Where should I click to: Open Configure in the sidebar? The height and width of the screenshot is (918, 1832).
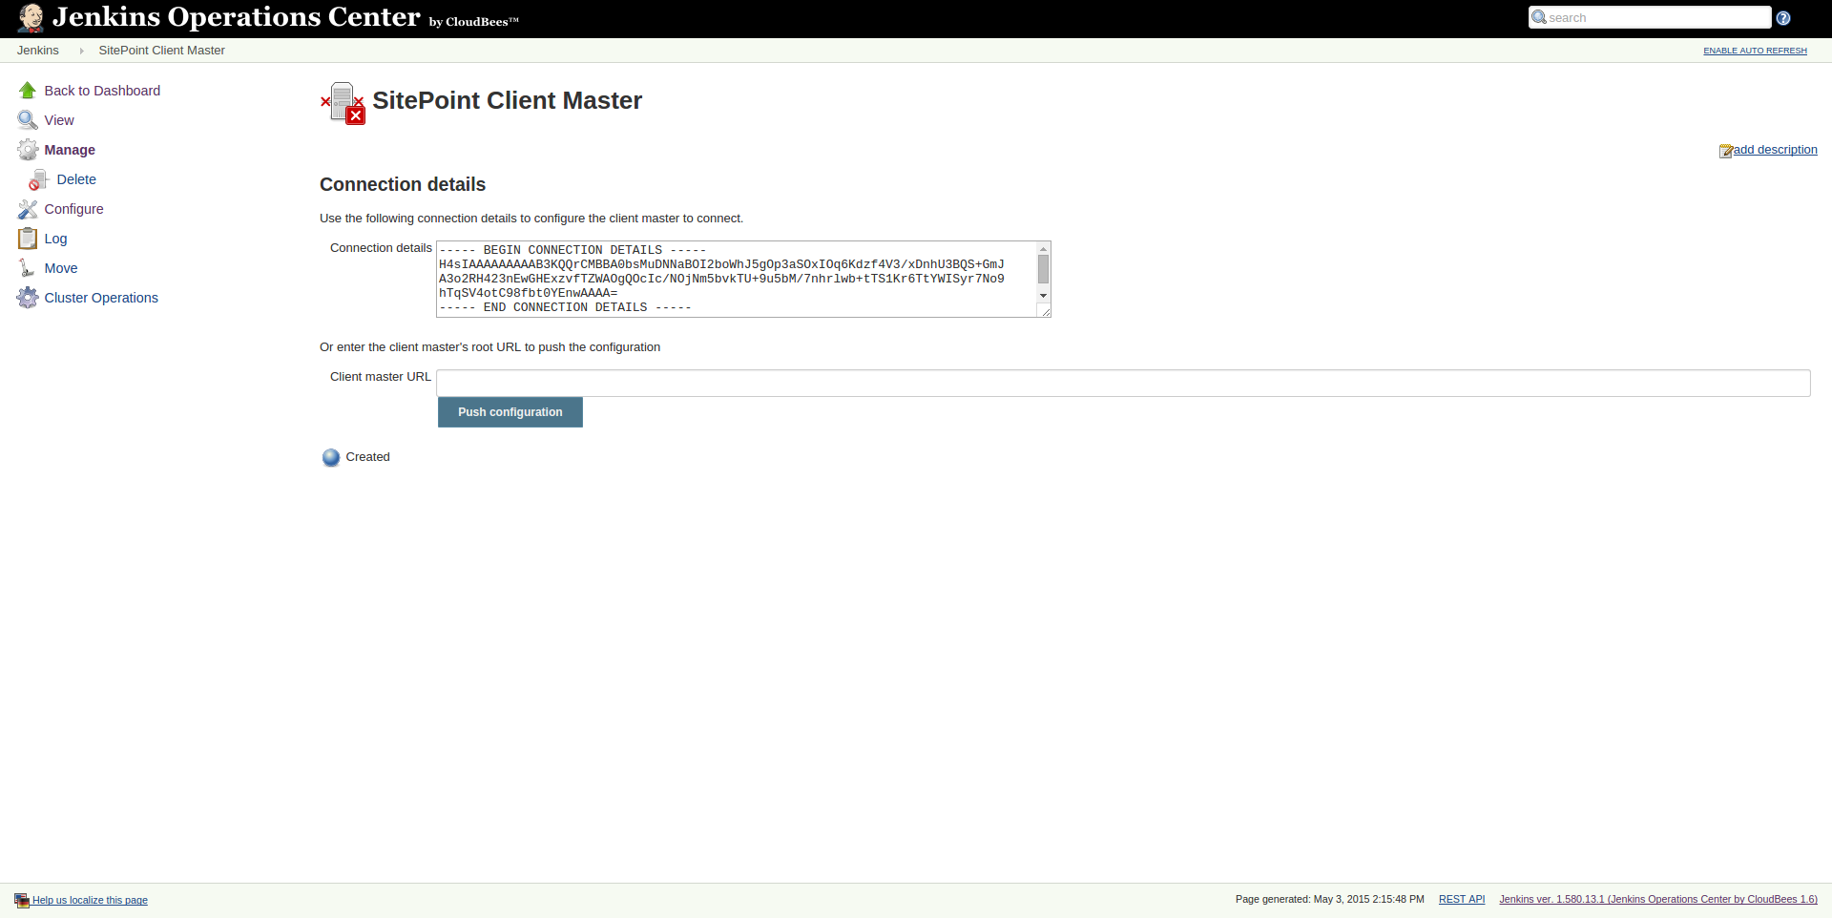click(73, 209)
